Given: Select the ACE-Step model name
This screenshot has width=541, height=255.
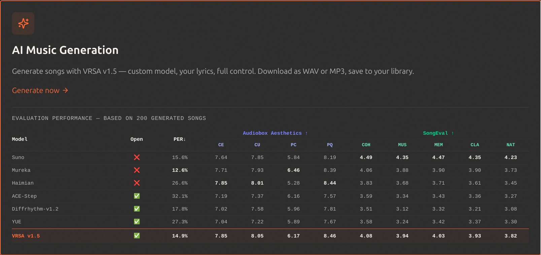Looking at the screenshot, I should [24, 196].
